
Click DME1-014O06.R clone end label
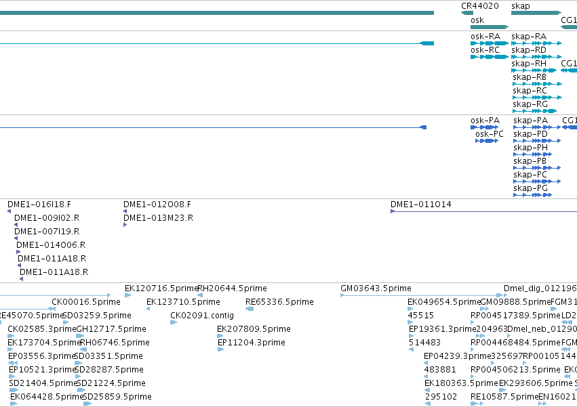[x=51, y=245]
